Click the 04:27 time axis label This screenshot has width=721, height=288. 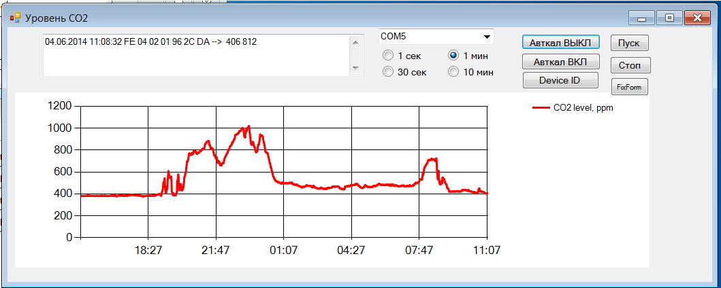click(351, 251)
